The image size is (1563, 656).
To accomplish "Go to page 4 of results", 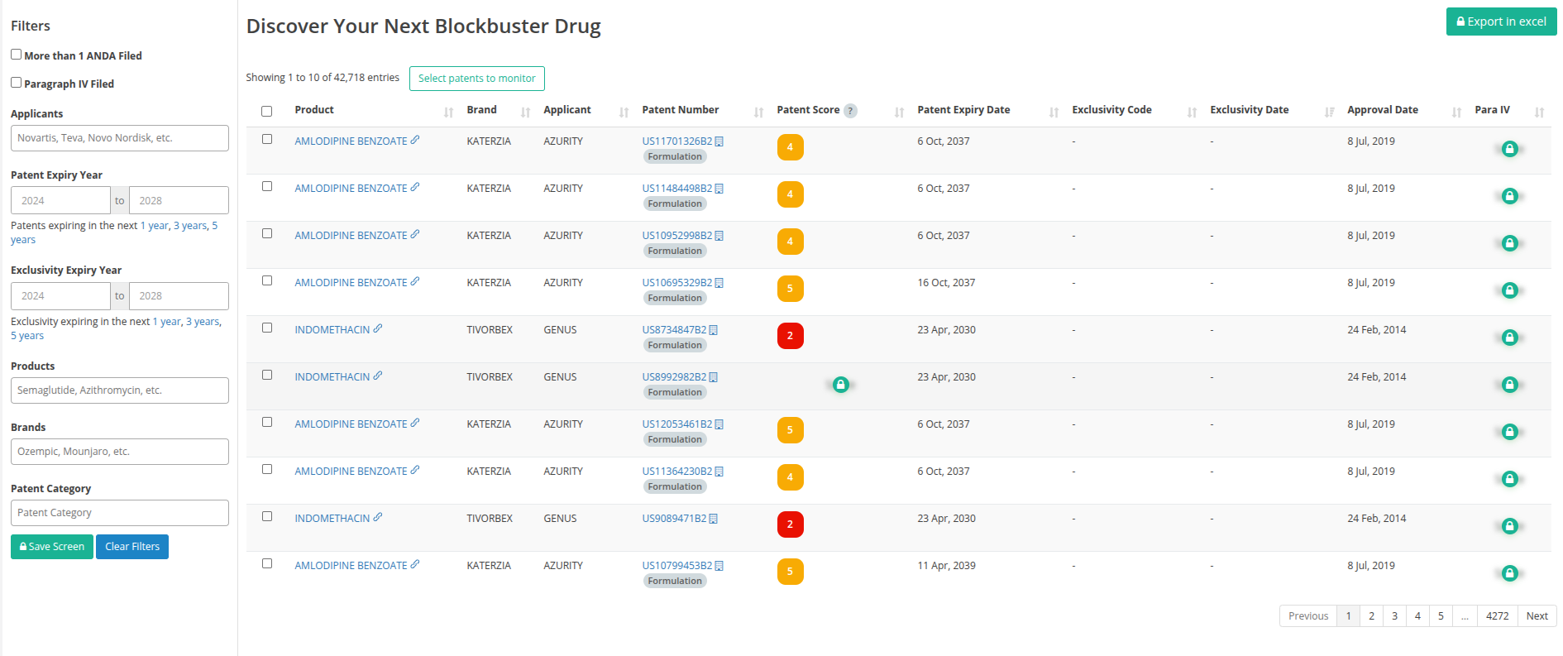I will click(x=1417, y=616).
